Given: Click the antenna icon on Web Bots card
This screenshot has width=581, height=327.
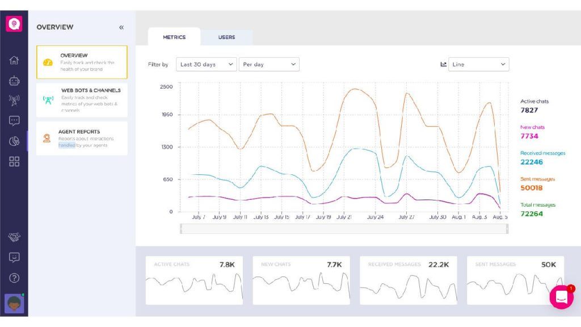Looking at the screenshot, I should point(48,100).
